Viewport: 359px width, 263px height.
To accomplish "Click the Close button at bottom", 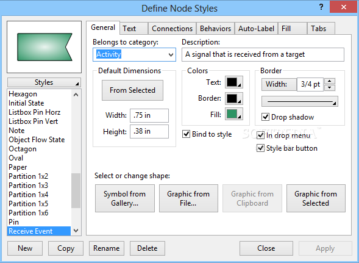I will (266, 248).
